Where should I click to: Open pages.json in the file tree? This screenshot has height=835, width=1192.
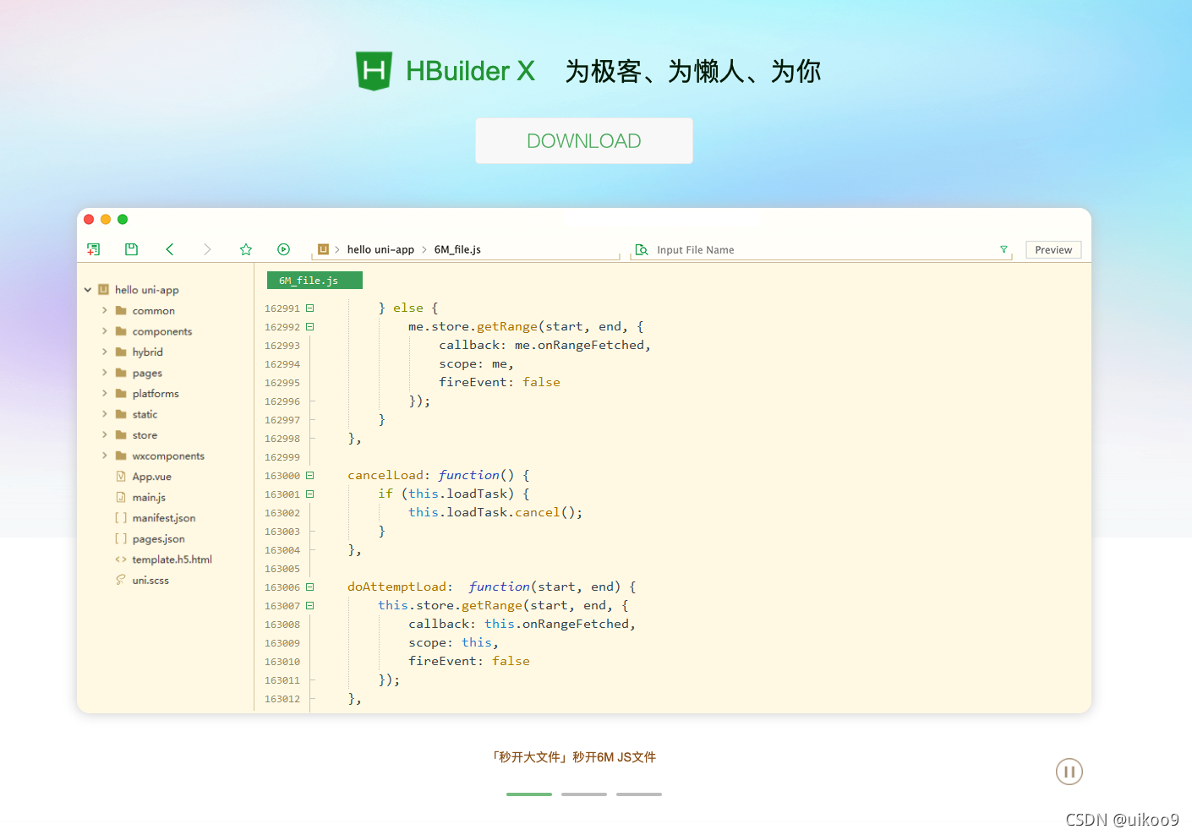159,539
